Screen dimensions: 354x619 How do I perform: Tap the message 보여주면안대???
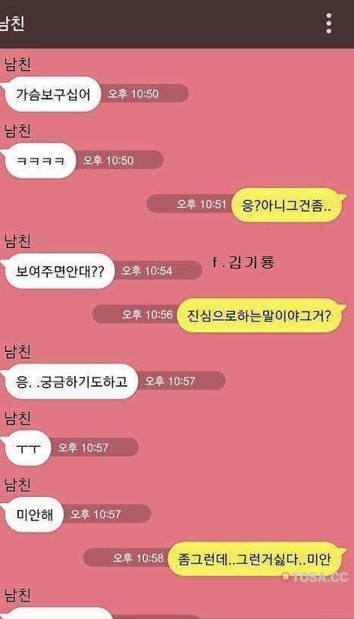click(x=58, y=272)
